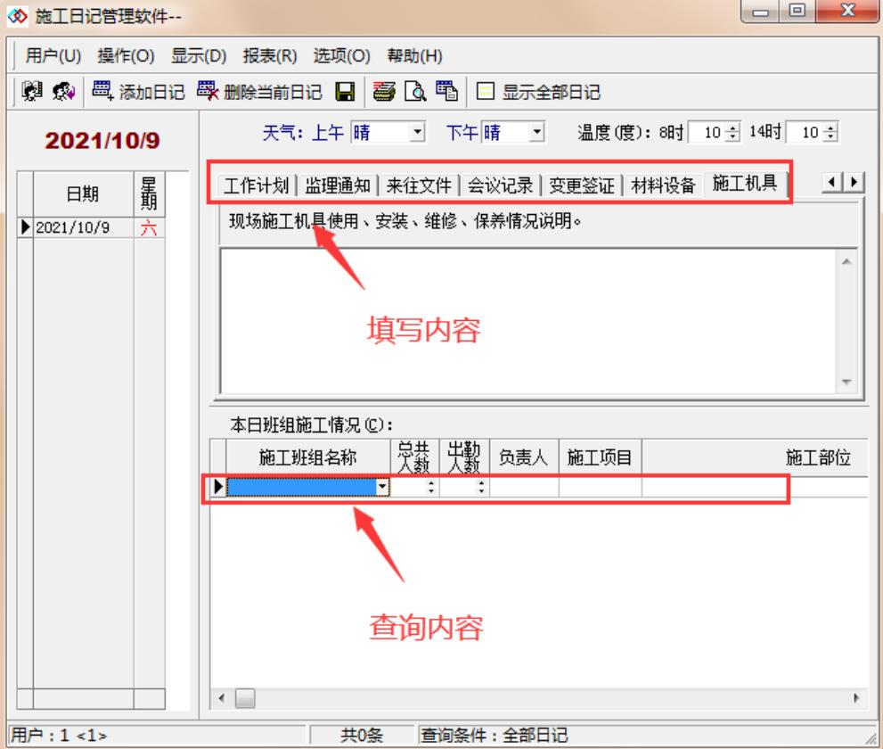
Task: Open the 帮助(H) menu
Action: [x=414, y=56]
